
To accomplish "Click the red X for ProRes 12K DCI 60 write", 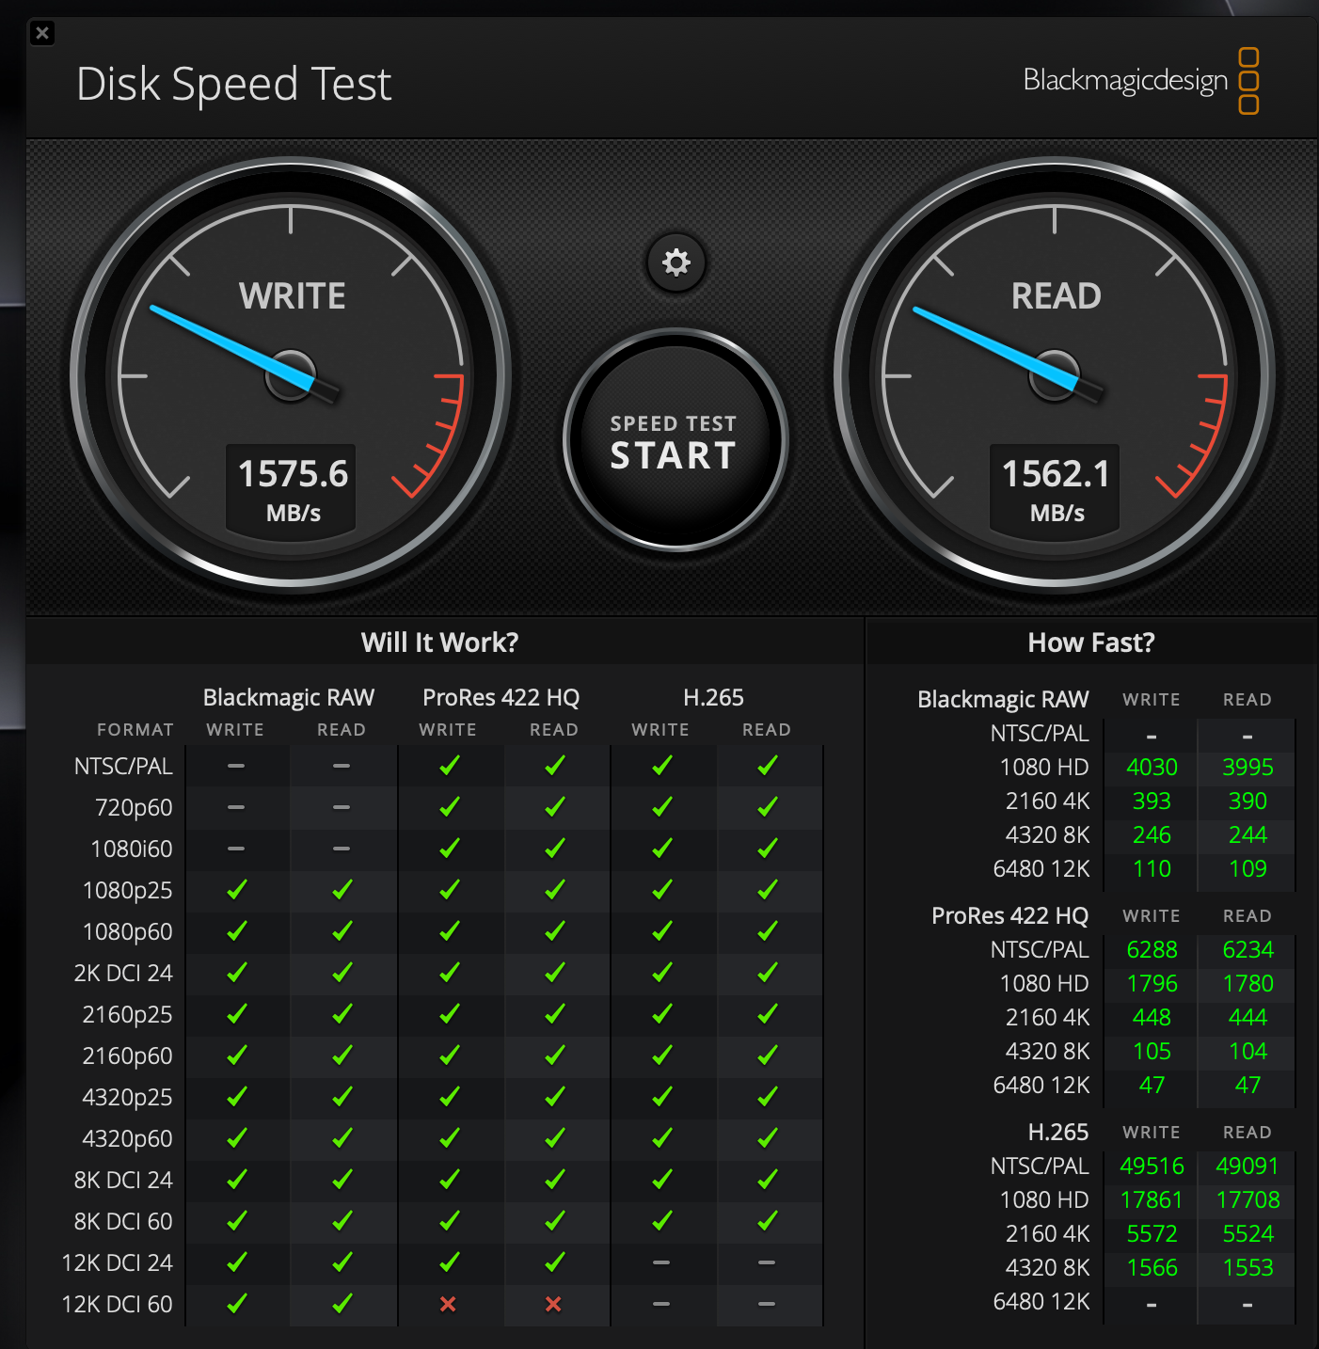I will pyautogui.click(x=448, y=1304).
